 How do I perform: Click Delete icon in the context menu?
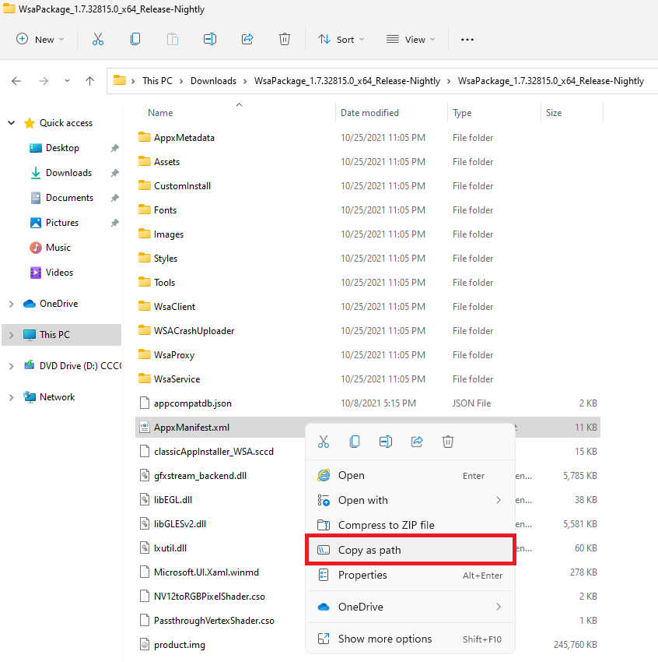point(448,442)
